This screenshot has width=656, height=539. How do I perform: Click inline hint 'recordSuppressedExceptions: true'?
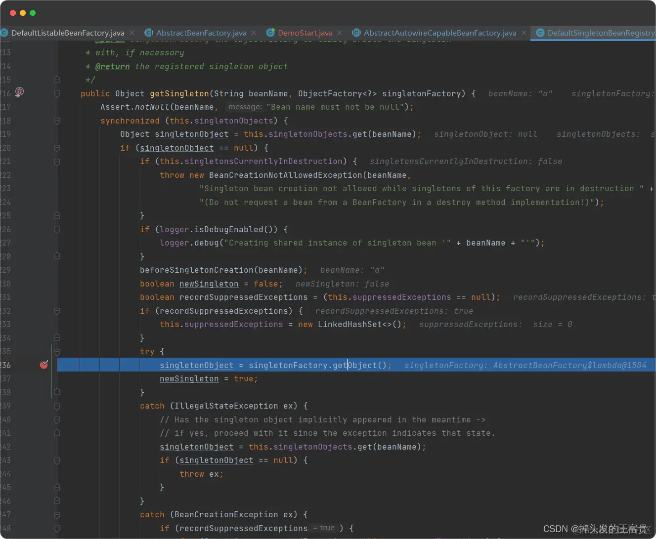(x=394, y=311)
